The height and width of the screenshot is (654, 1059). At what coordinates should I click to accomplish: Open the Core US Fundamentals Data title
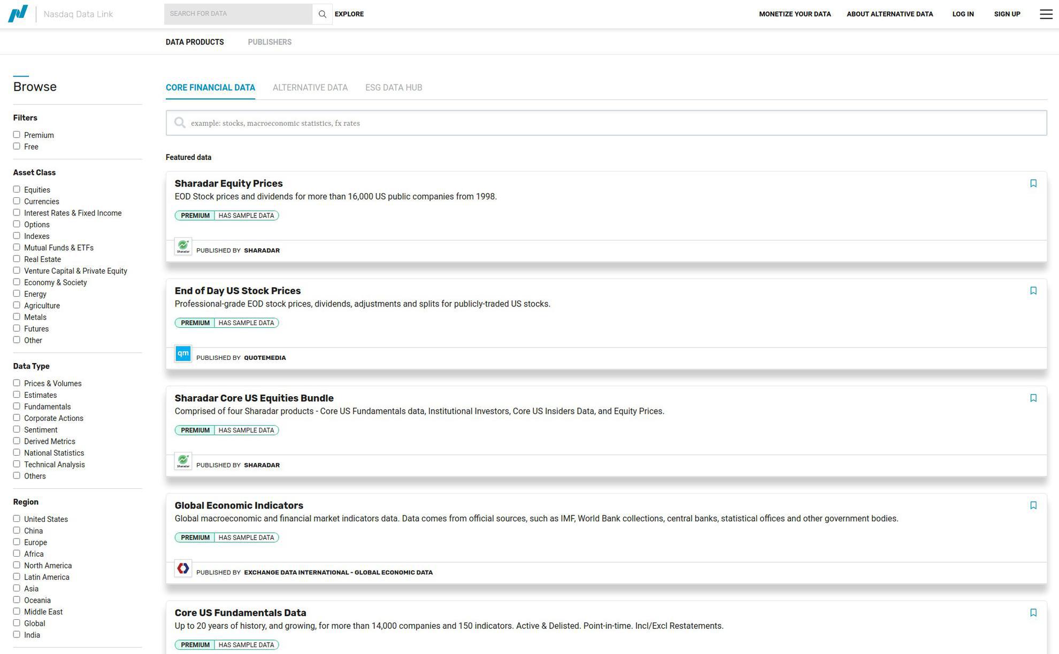pos(240,613)
